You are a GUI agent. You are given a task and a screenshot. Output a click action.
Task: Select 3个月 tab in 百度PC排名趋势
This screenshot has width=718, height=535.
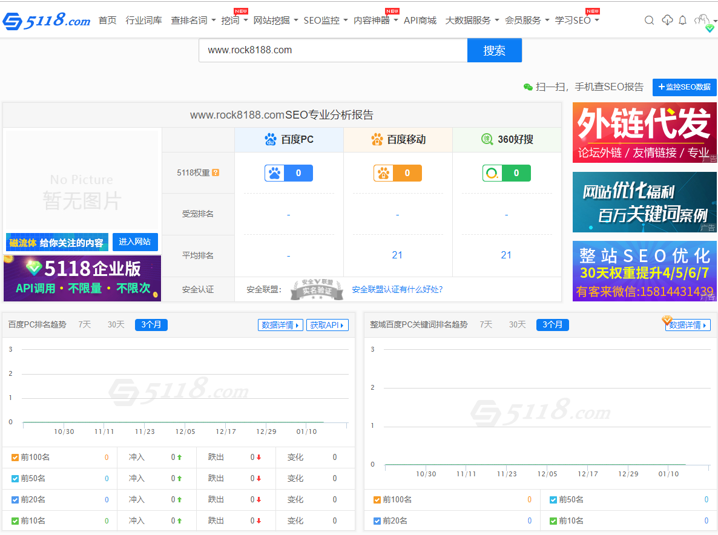click(x=151, y=324)
